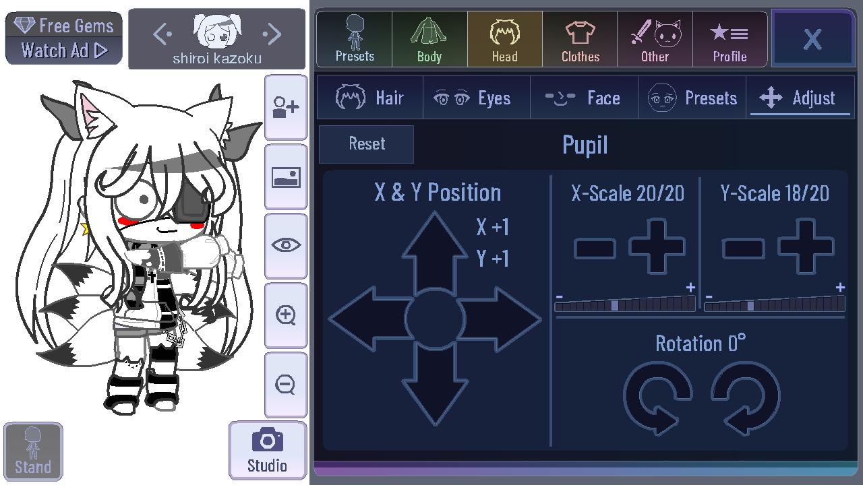Viewport: 863px width, 485px height.
Task: Toggle the eye visibility button
Action: click(286, 245)
